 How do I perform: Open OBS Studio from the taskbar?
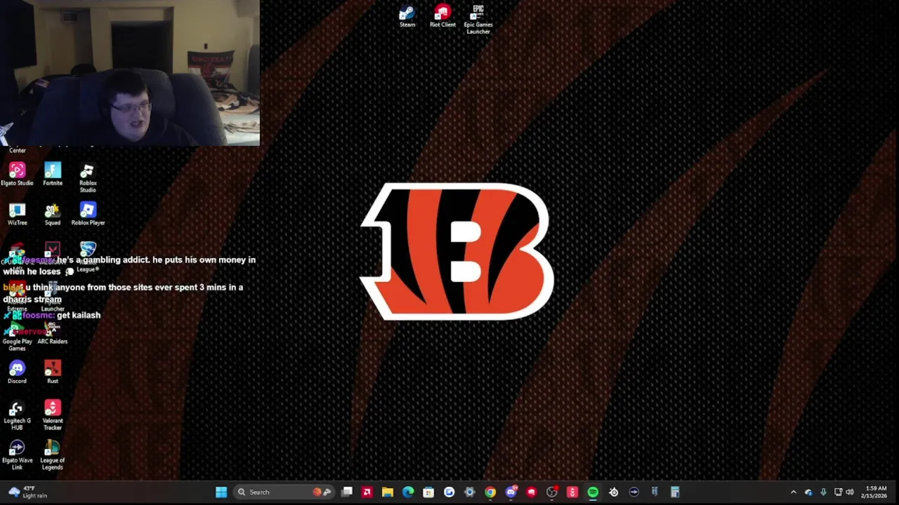(x=552, y=492)
